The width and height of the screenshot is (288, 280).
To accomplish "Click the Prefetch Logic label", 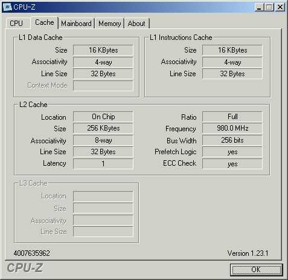I will click(x=176, y=152).
